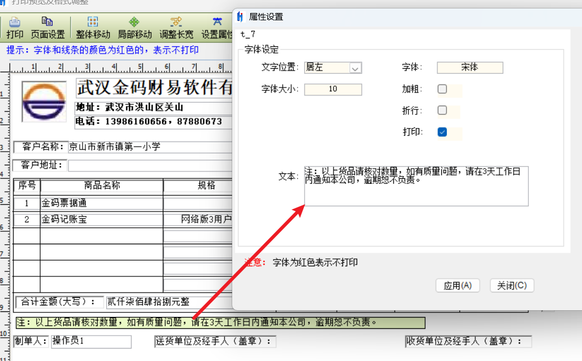Enable the 折行 line-wrap checkbox
This screenshot has width=582, height=361.
point(444,111)
